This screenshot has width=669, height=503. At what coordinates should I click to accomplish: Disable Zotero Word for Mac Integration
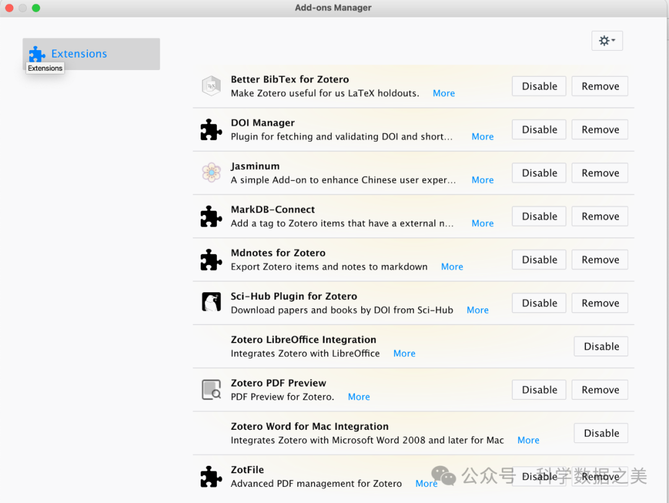point(601,433)
